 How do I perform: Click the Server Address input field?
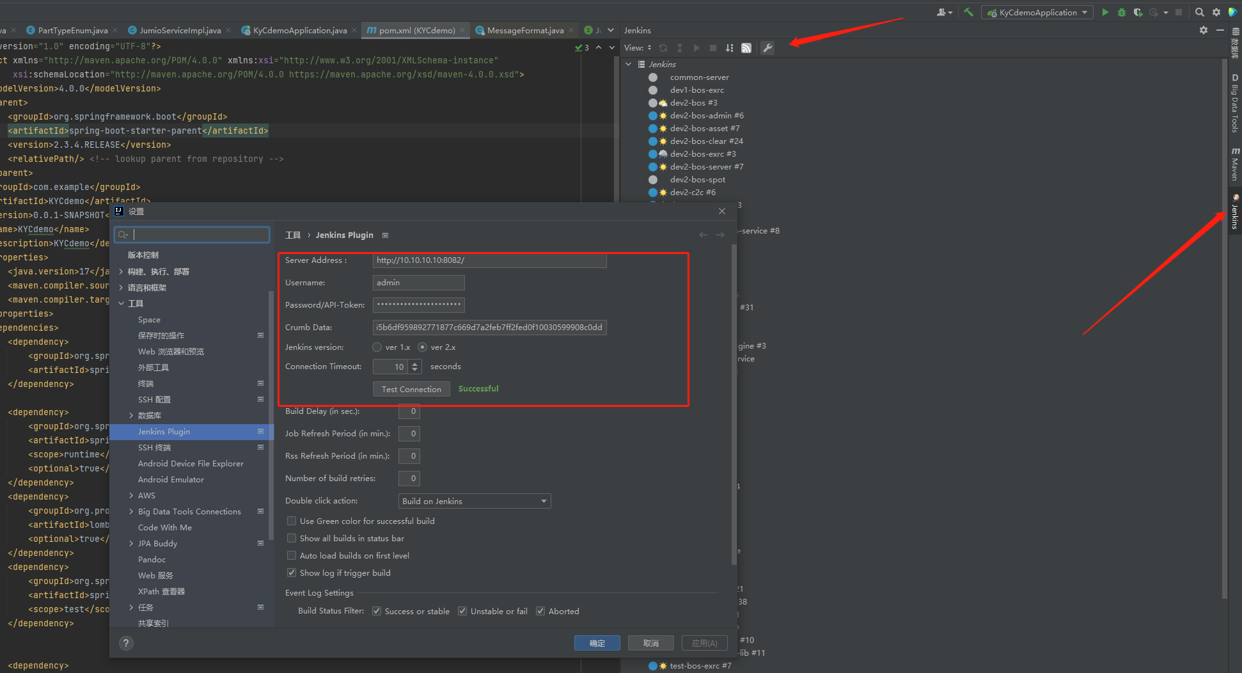click(x=489, y=260)
